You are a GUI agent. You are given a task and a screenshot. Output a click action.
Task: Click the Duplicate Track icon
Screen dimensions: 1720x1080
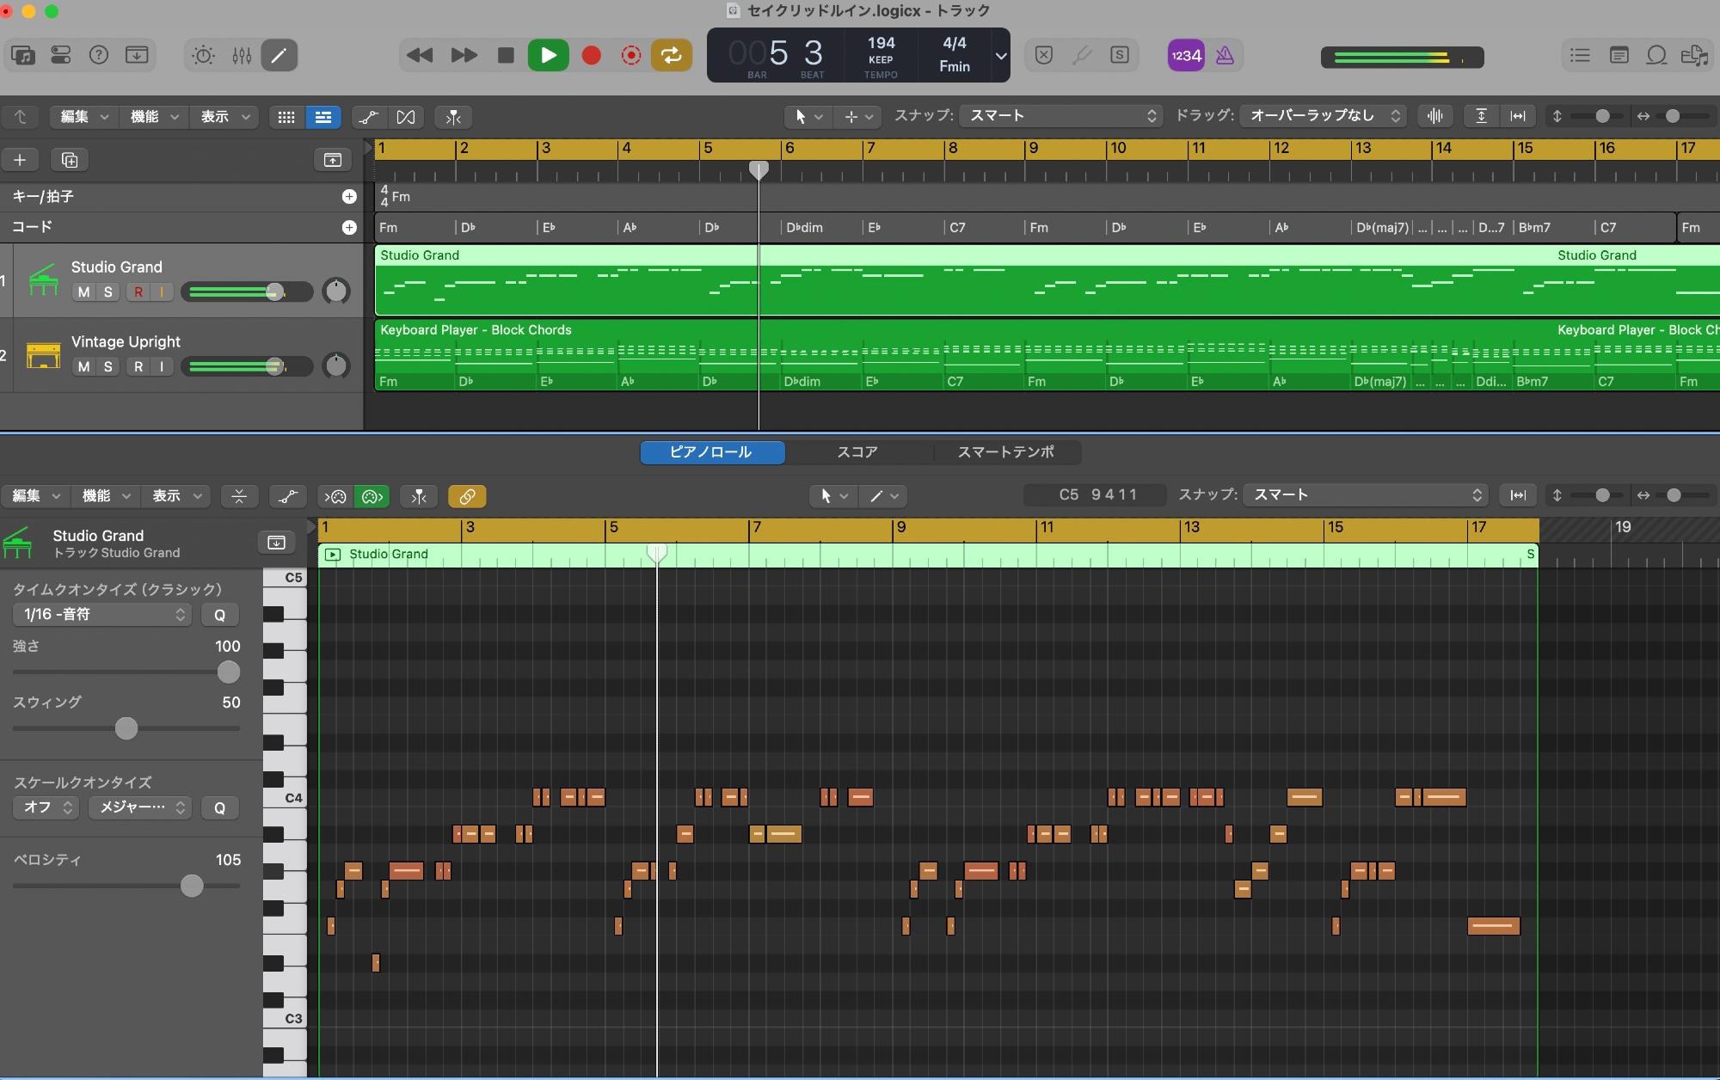pyautogui.click(x=70, y=160)
